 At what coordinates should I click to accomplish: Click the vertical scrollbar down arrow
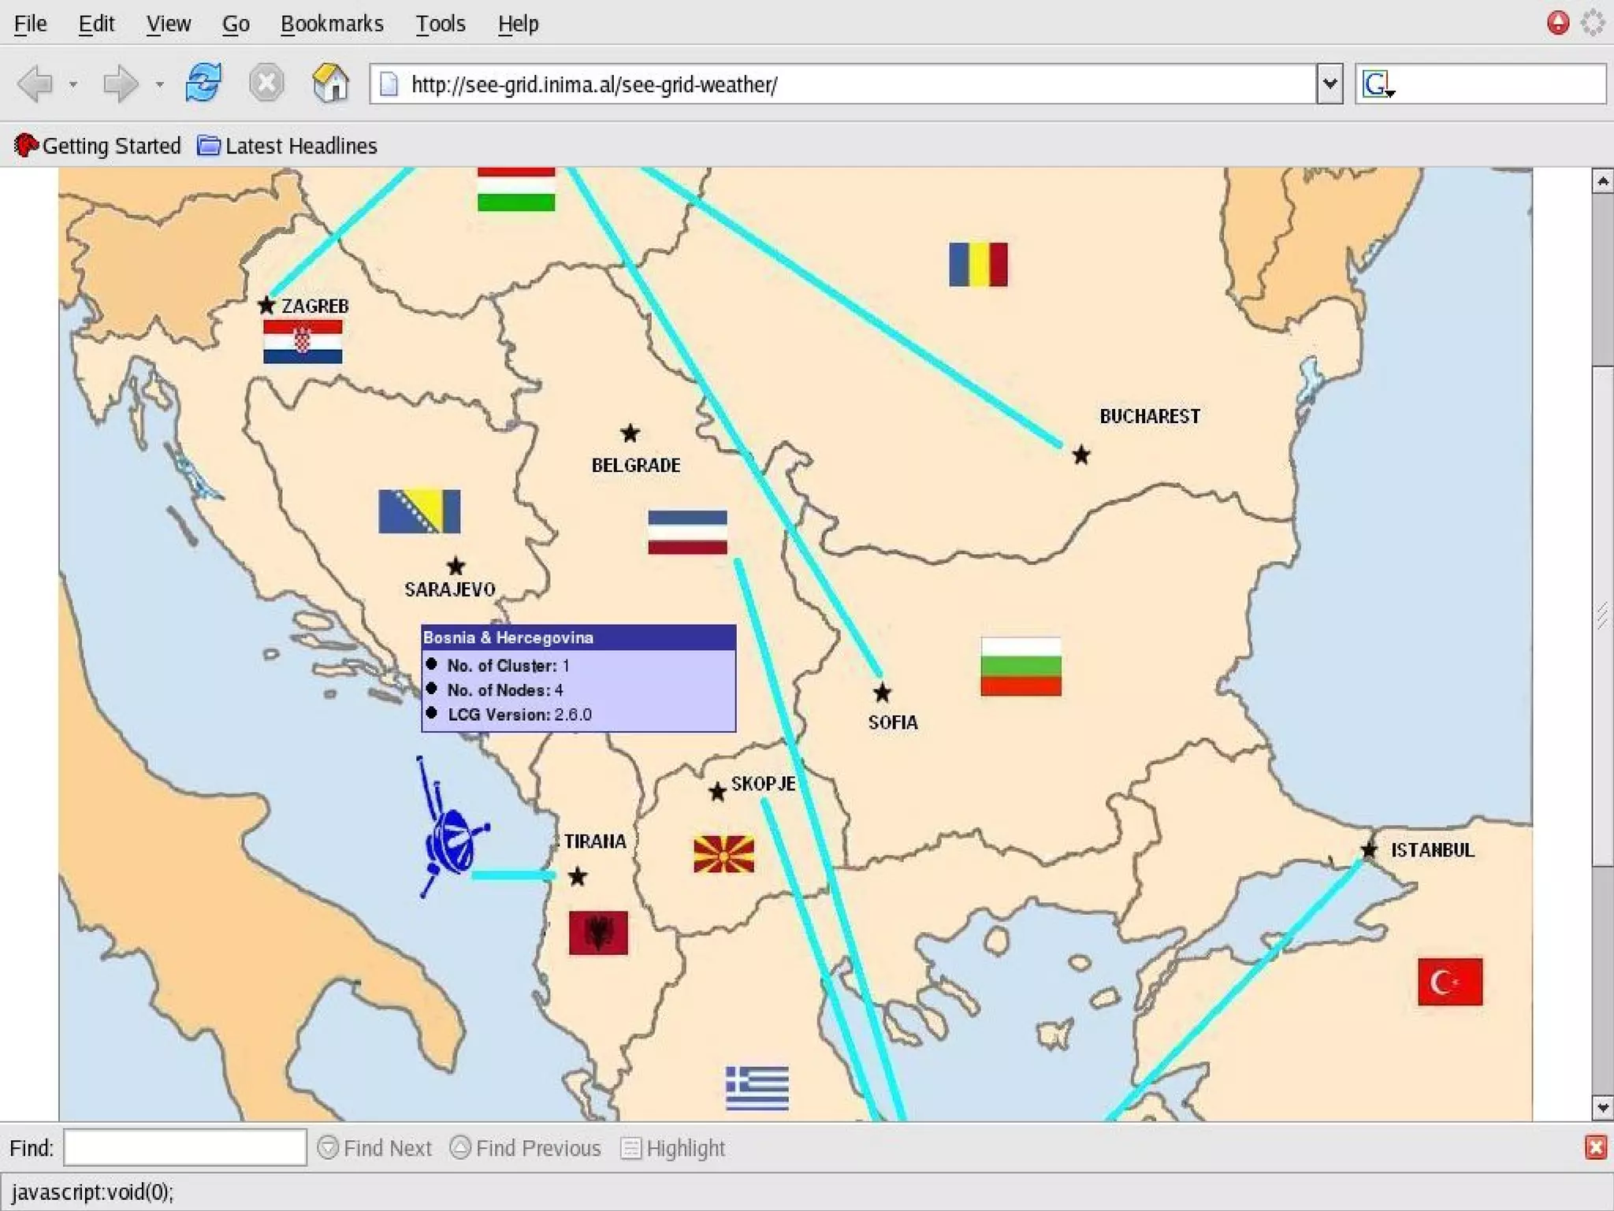pos(1602,1107)
